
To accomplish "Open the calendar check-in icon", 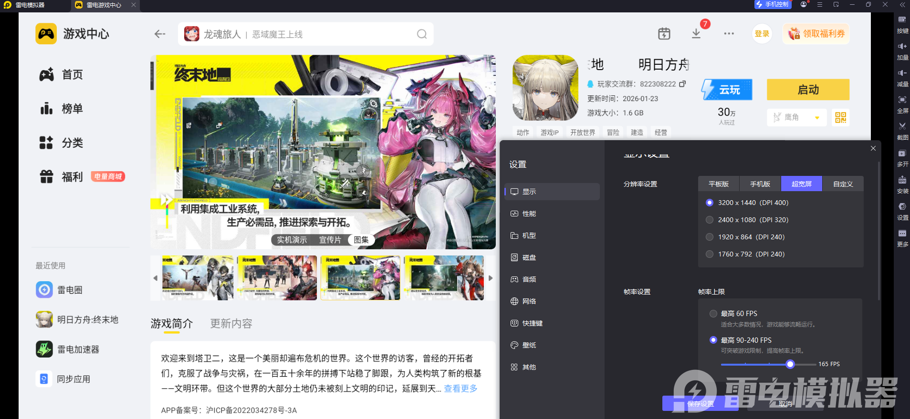I will [664, 33].
